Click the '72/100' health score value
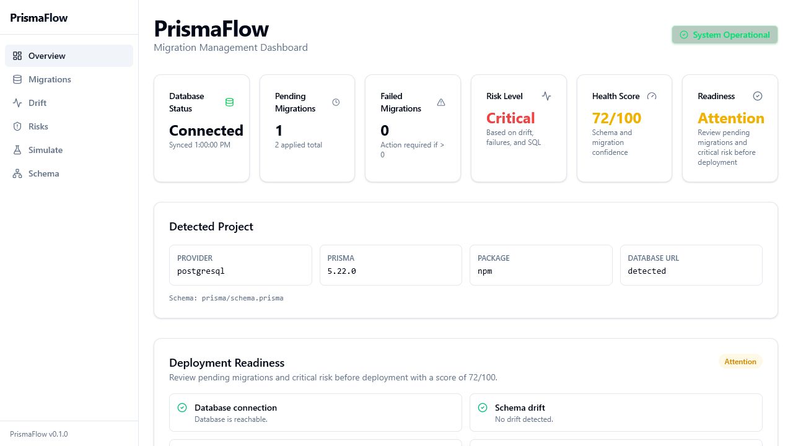Screen dimensions: 793x446 (x=616, y=118)
